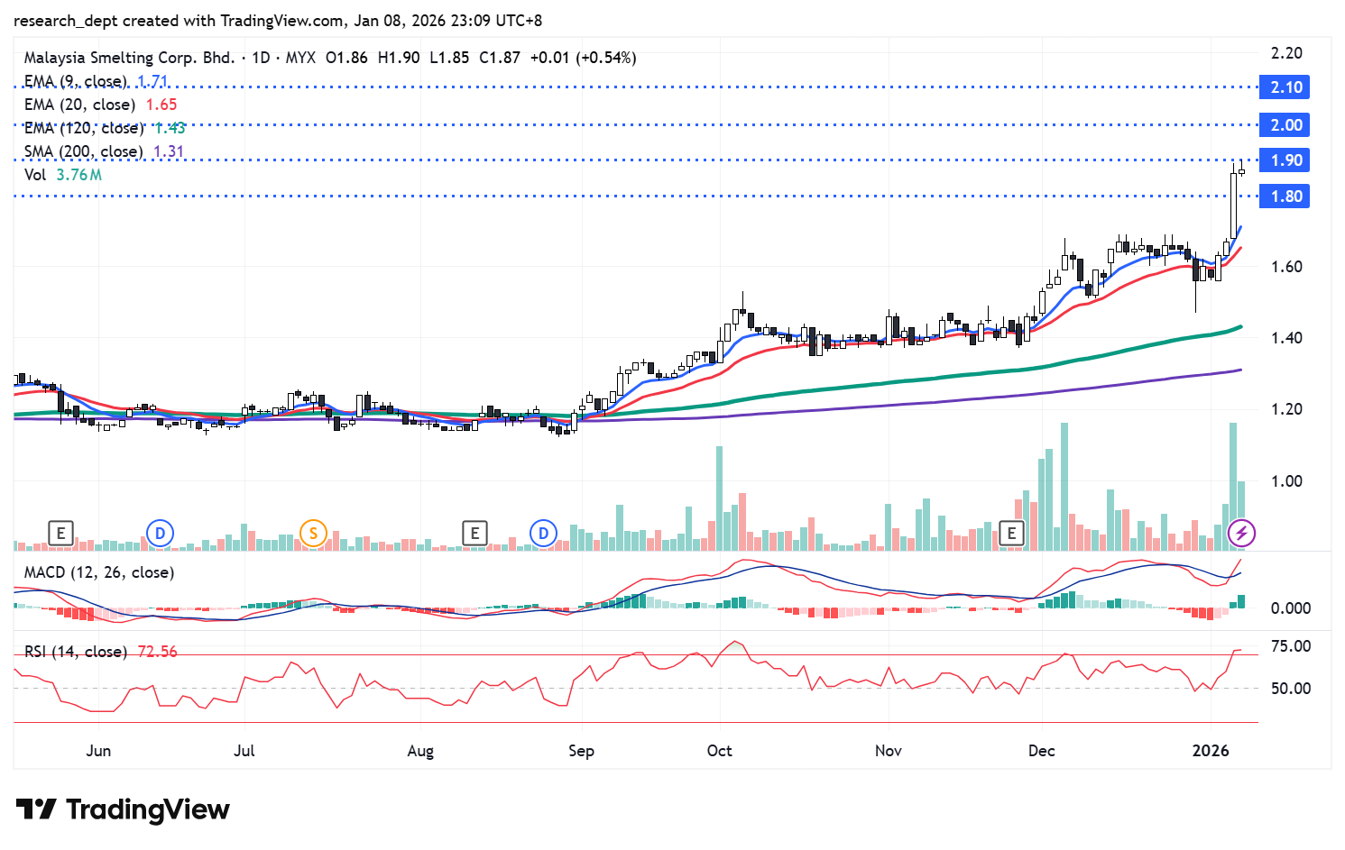
Task: Click the orange split 'S' marker in July
Action: pos(313,533)
